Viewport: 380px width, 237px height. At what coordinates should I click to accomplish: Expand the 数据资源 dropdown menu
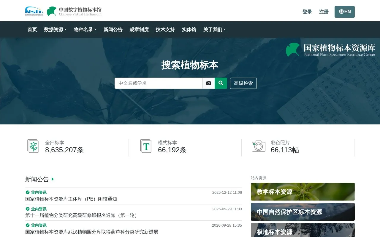[x=56, y=30]
